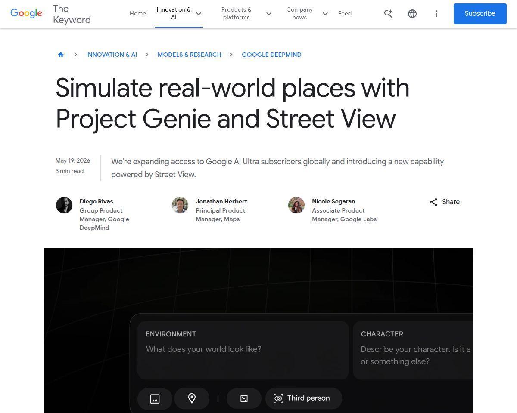The image size is (517, 413).
Task: Open the AI search icon
Action: pos(388,14)
